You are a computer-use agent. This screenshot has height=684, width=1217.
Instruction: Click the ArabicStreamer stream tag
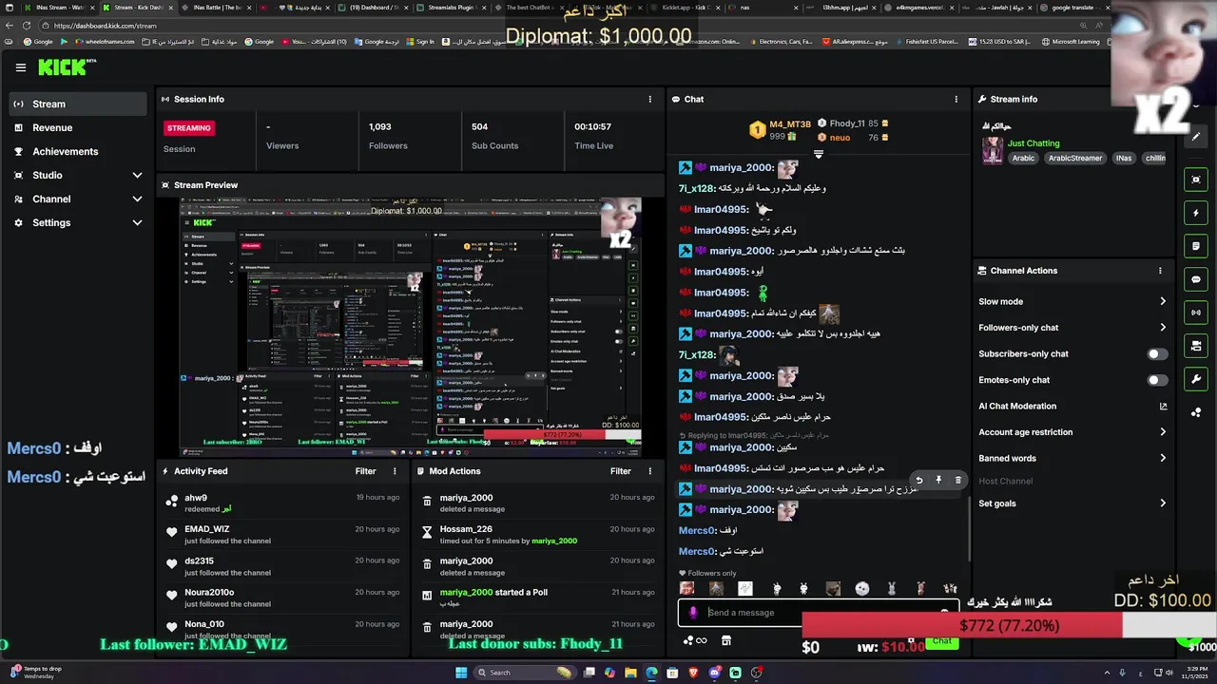(x=1075, y=159)
